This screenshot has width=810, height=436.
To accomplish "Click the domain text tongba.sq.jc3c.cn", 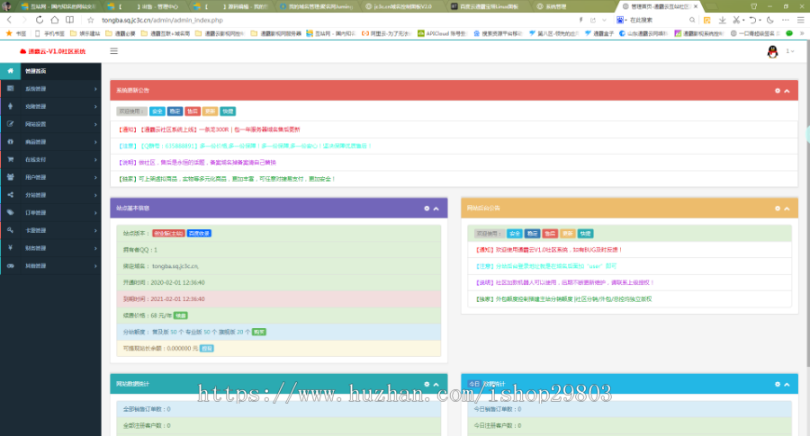I will [175, 266].
